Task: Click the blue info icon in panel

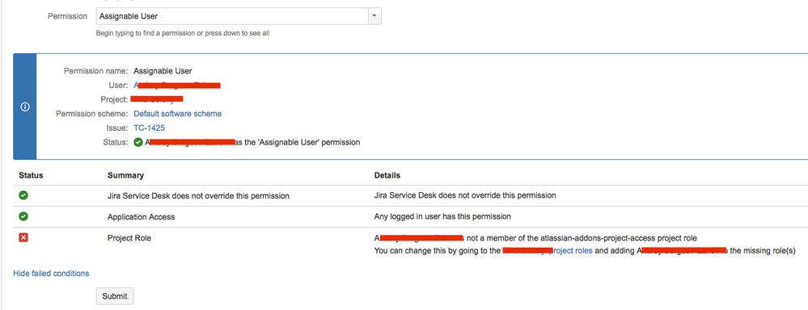Action: (x=25, y=107)
